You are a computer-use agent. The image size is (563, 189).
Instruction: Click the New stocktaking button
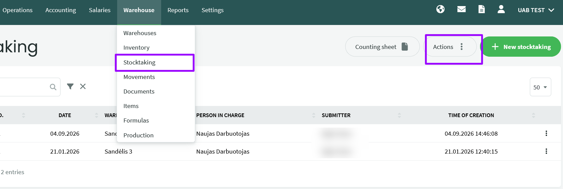521,47
